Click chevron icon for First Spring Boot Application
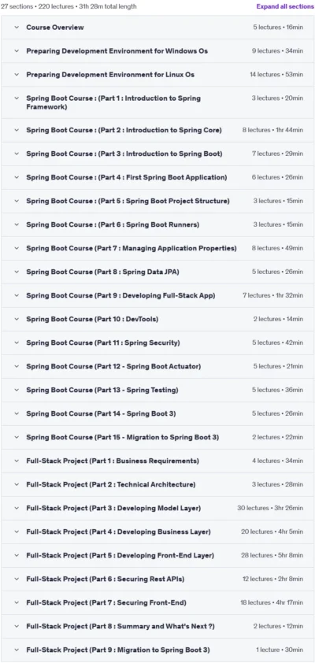Screen dimensions: 315x663 point(17,178)
